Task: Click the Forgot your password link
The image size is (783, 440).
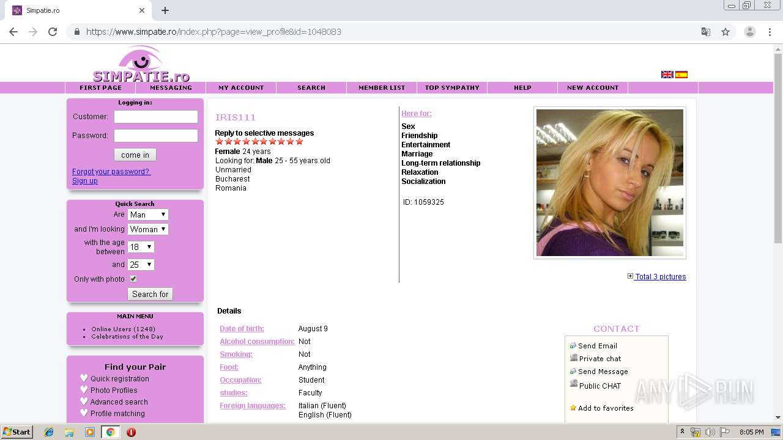Action: click(x=111, y=172)
